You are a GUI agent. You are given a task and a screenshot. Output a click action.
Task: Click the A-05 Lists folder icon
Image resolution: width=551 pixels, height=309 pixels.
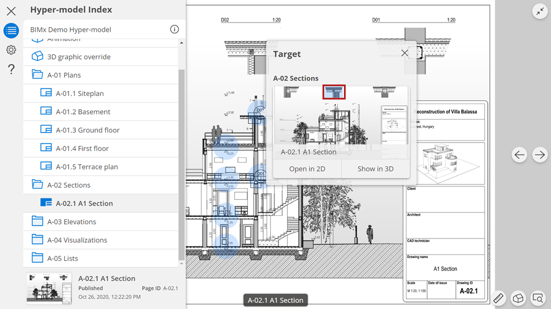pyautogui.click(x=37, y=257)
